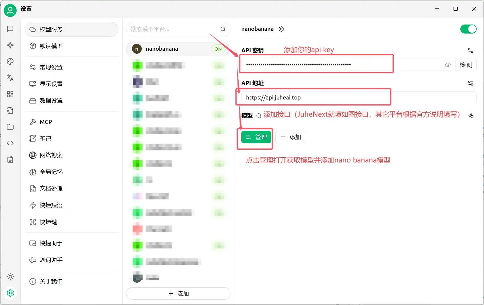The width and height of the screenshot is (484, 305).
Task: Open the nanobanana provider settings hexagon icon
Action: coord(281,29)
